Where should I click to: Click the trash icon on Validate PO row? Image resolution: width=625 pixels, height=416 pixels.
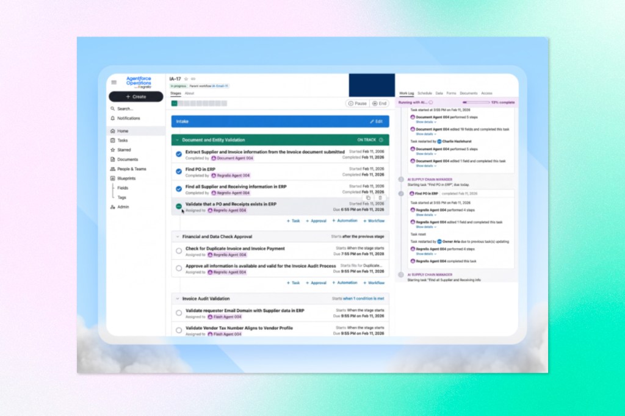pos(380,198)
